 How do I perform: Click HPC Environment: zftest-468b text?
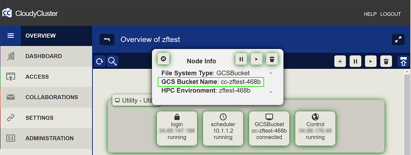[206, 91]
